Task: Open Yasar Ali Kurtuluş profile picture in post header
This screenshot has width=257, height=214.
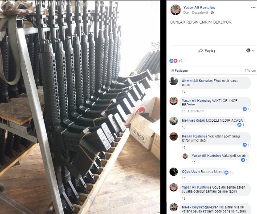Action: (175, 10)
